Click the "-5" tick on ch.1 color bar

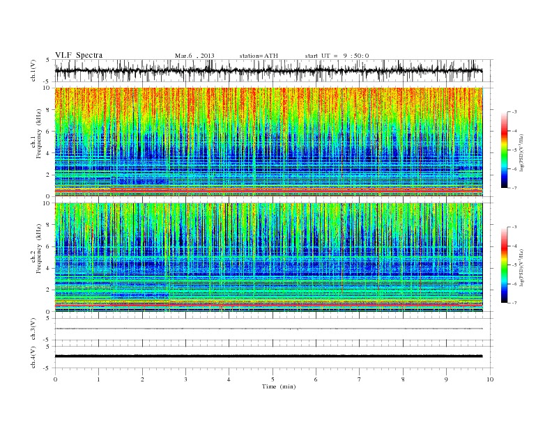514,150
